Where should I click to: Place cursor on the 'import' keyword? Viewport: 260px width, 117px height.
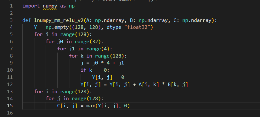pyautogui.click(x=31, y=6)
